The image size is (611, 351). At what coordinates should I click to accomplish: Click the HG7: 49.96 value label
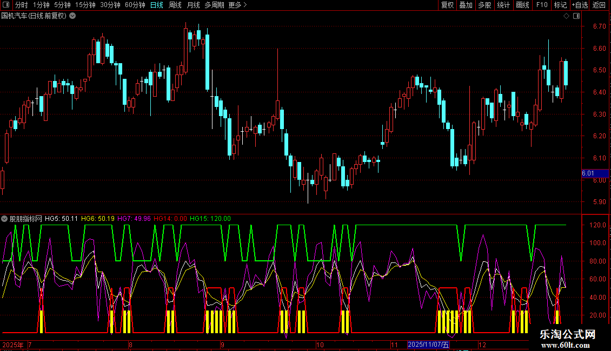coord(134,219)
